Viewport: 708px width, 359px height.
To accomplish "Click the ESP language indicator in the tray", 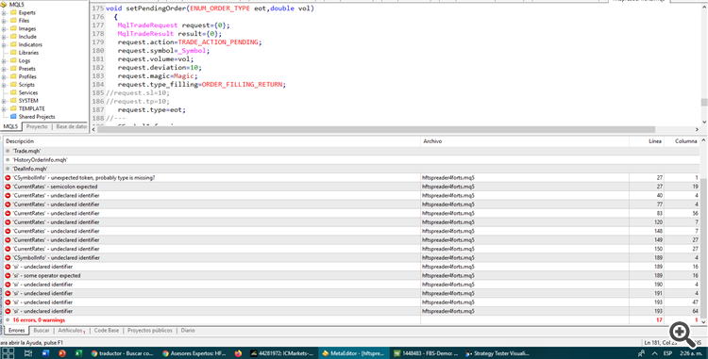I will (x=667, y=353).
